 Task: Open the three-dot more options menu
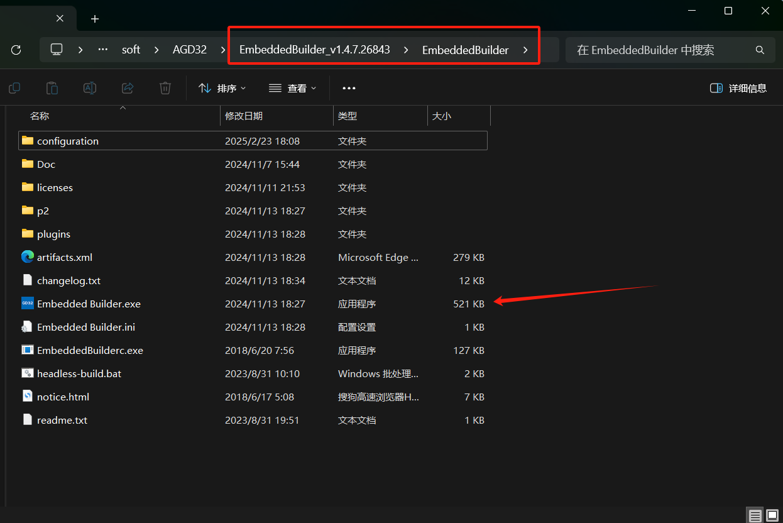[x=349, y=88]
